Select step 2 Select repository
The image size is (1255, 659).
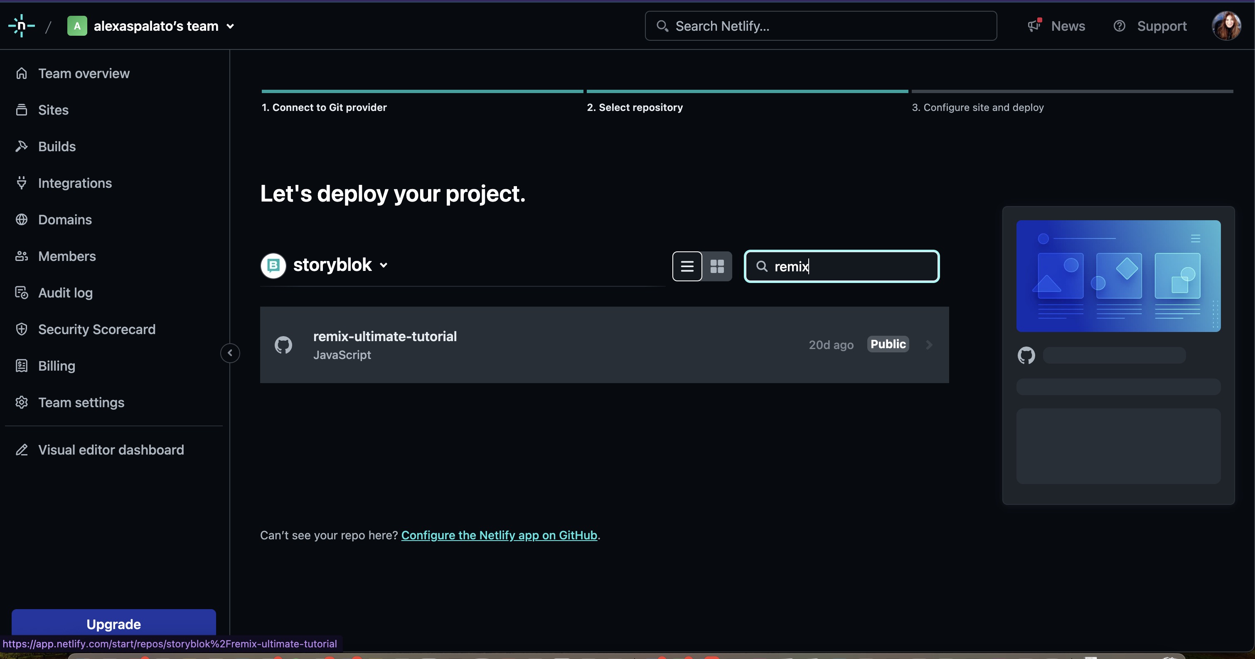coord(634,107)
